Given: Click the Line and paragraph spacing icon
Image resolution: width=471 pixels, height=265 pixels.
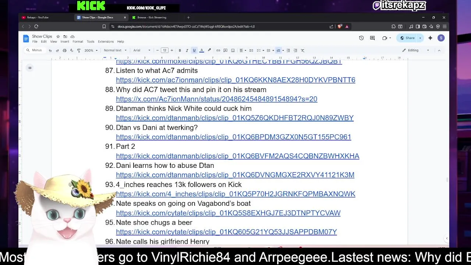Looking at the screenshot, I should click(251, 50).
